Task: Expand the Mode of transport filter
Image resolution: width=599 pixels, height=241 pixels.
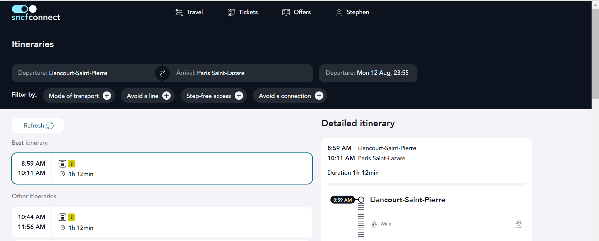Action: [74, 96]
